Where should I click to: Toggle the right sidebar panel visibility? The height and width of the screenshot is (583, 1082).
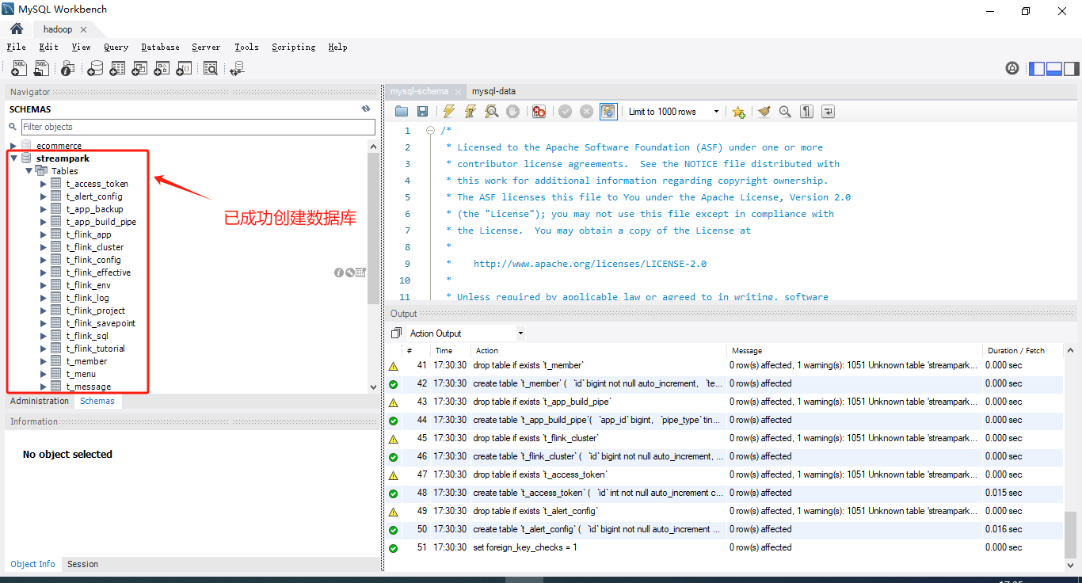click(1071, 69)
